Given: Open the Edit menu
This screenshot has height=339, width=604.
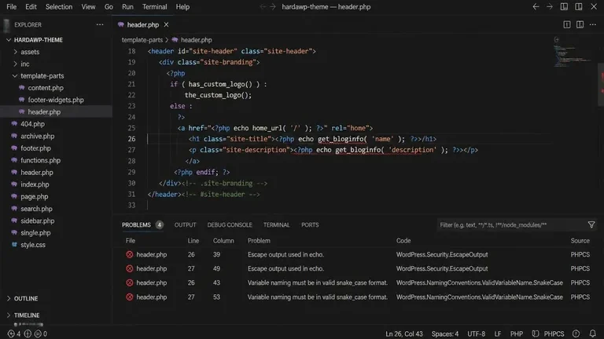Looking at the screenshot, I should (x=31, y=7).
